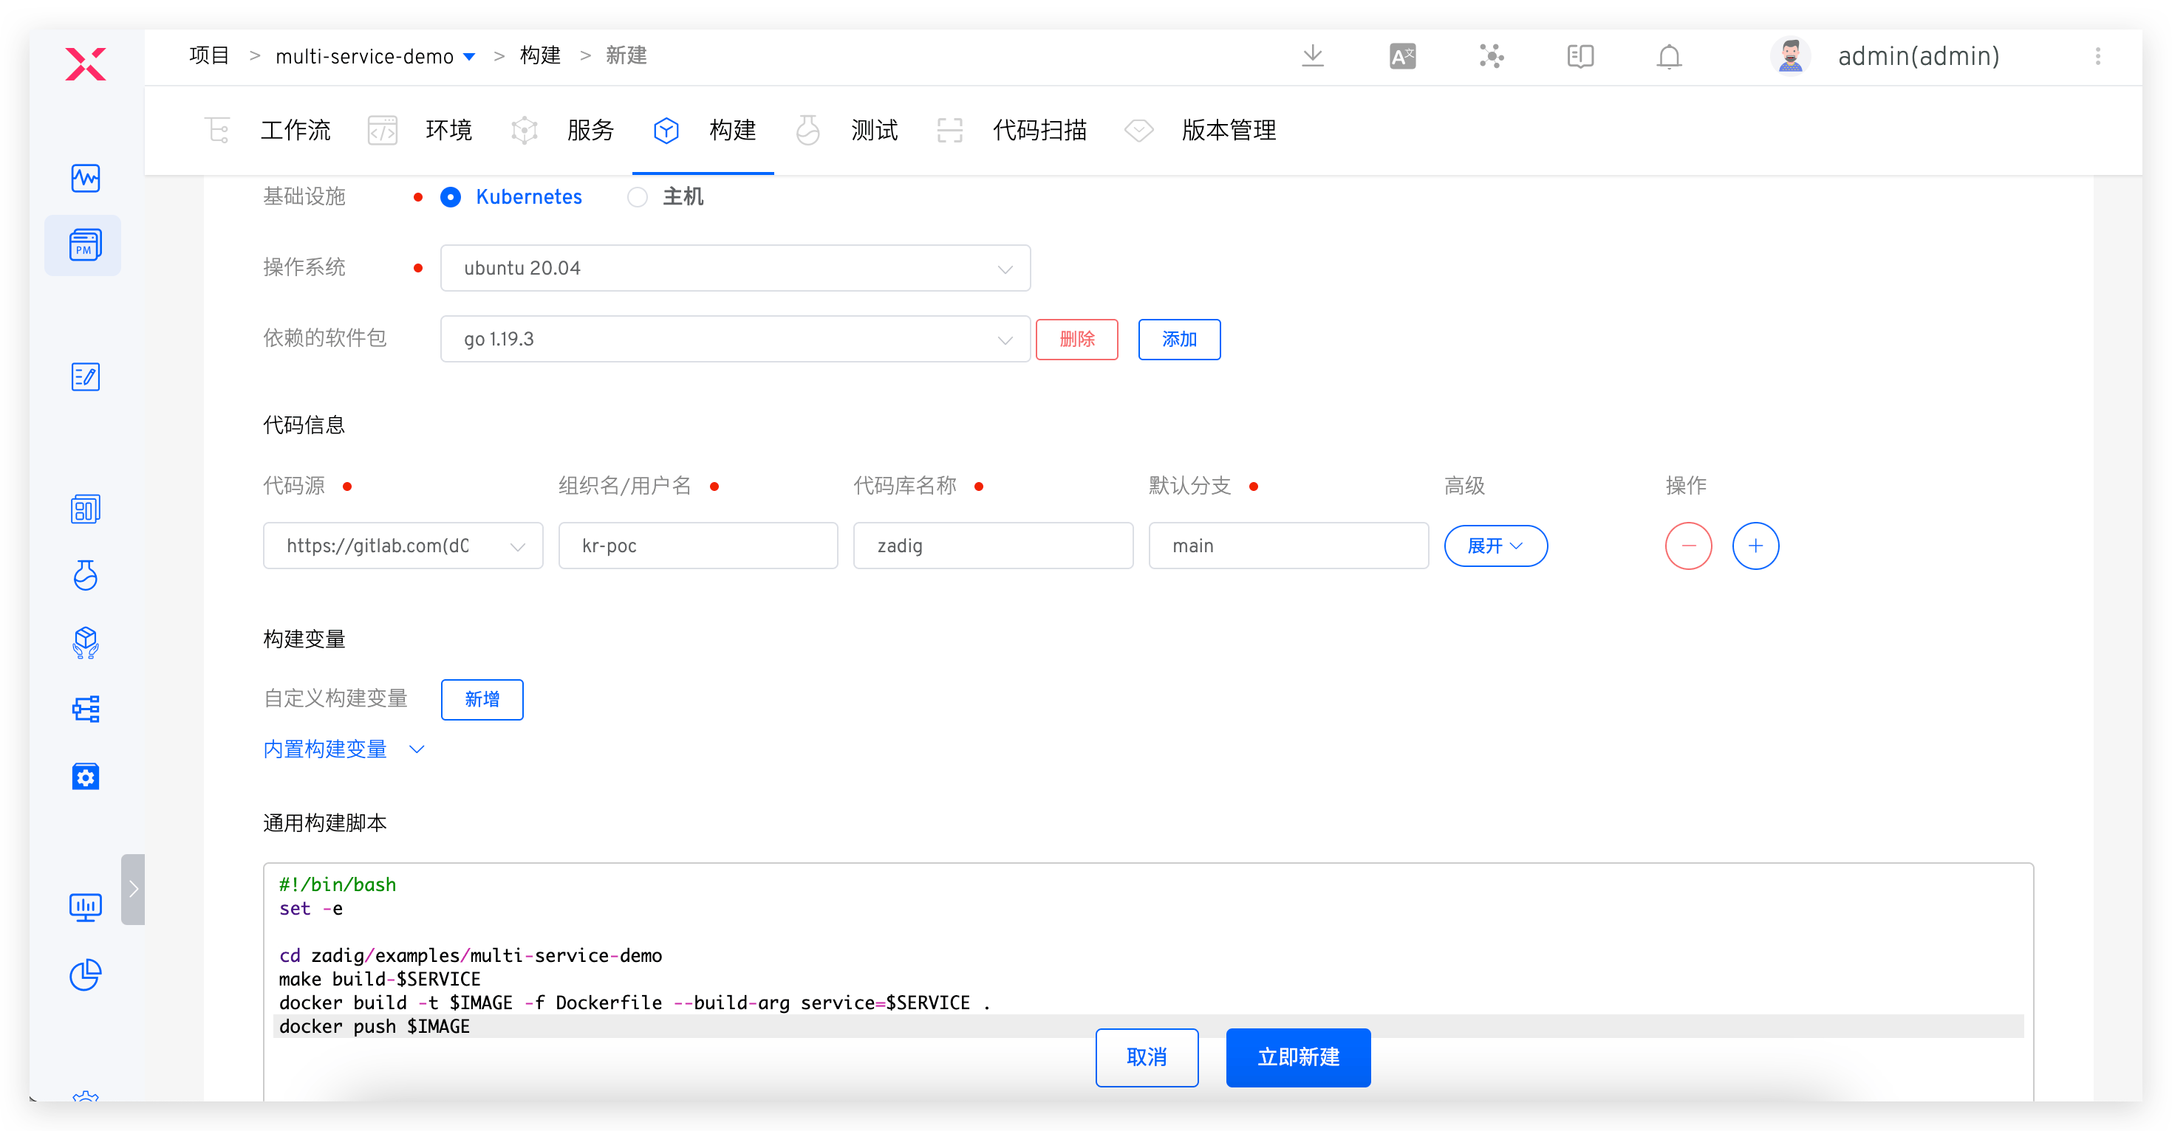This screenshot has width=2172, height=1131.
Task: Select the Kubernetes infrastructure radio button
Action: (451, 197)
